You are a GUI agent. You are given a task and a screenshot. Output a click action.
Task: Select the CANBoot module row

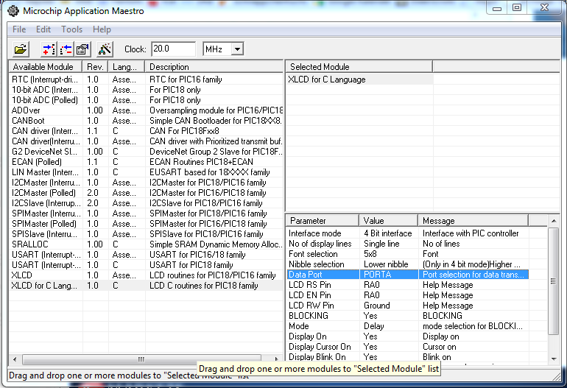pos(146,121)
